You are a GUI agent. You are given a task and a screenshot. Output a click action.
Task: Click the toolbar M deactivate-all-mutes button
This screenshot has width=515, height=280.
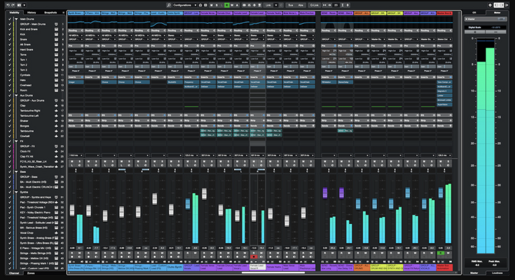[x=212, y=6]
